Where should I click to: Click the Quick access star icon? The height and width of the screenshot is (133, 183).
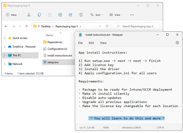click(x=10, y=38)
